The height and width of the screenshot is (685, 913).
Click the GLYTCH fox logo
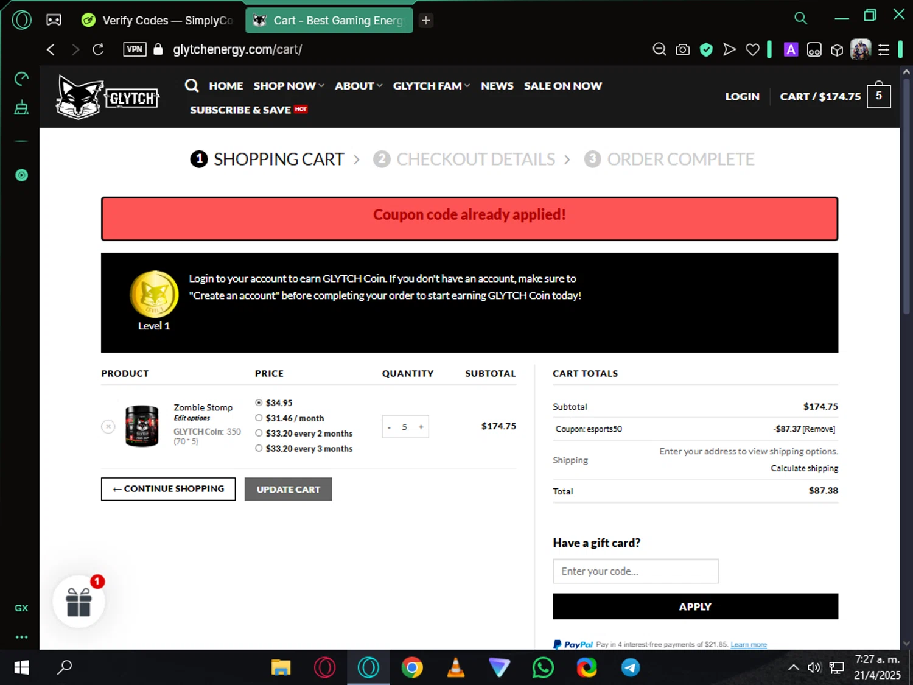pyautogui.click(x=108, y=97)
